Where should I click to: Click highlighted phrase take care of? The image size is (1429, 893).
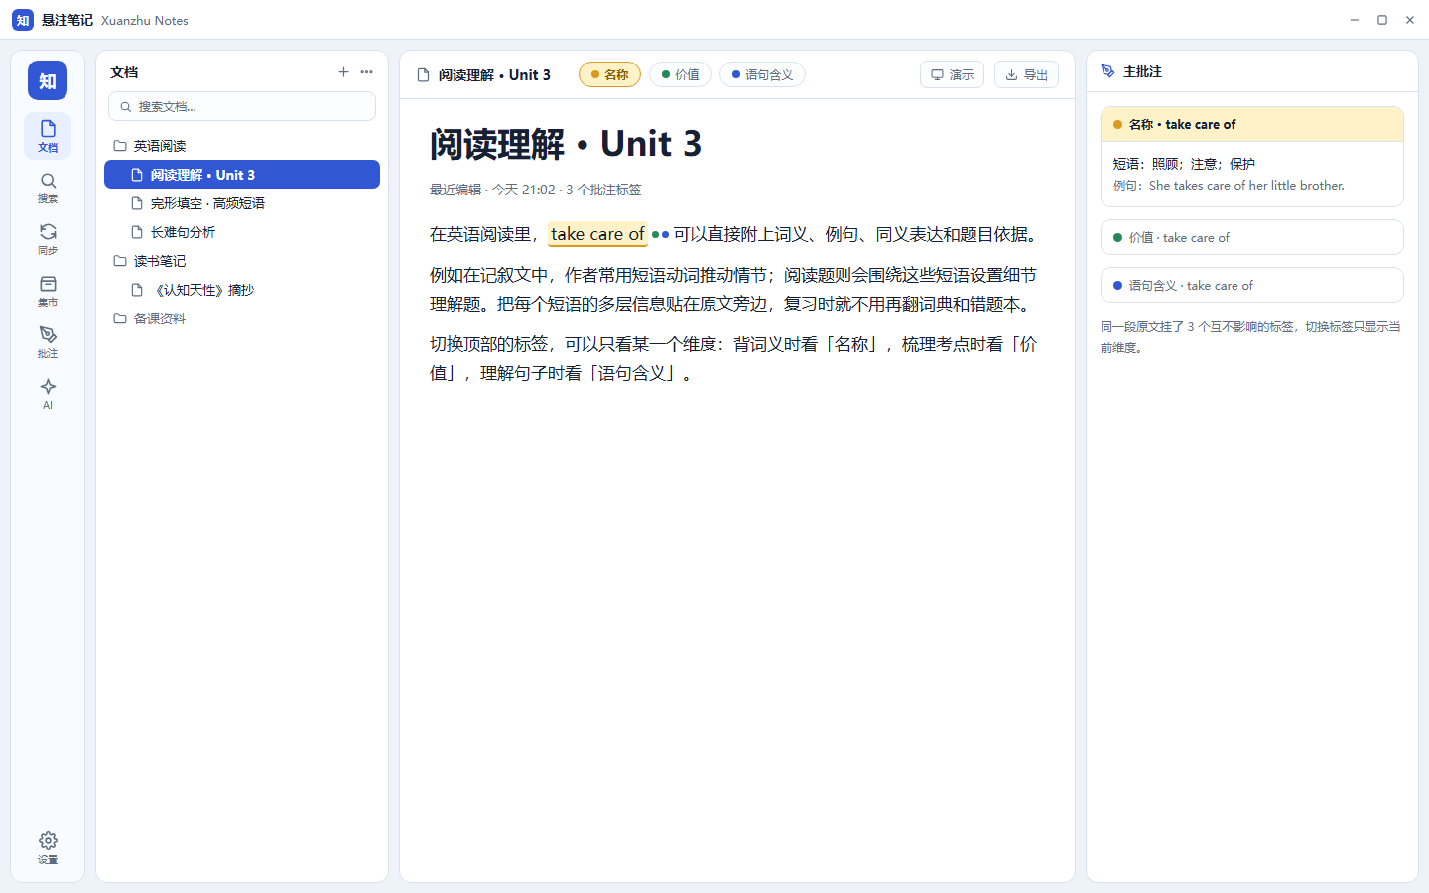(x=597, y=234)
